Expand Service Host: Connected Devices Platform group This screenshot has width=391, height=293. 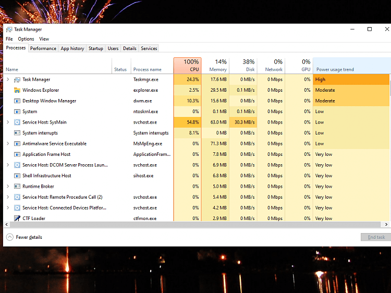coord(8,207)
